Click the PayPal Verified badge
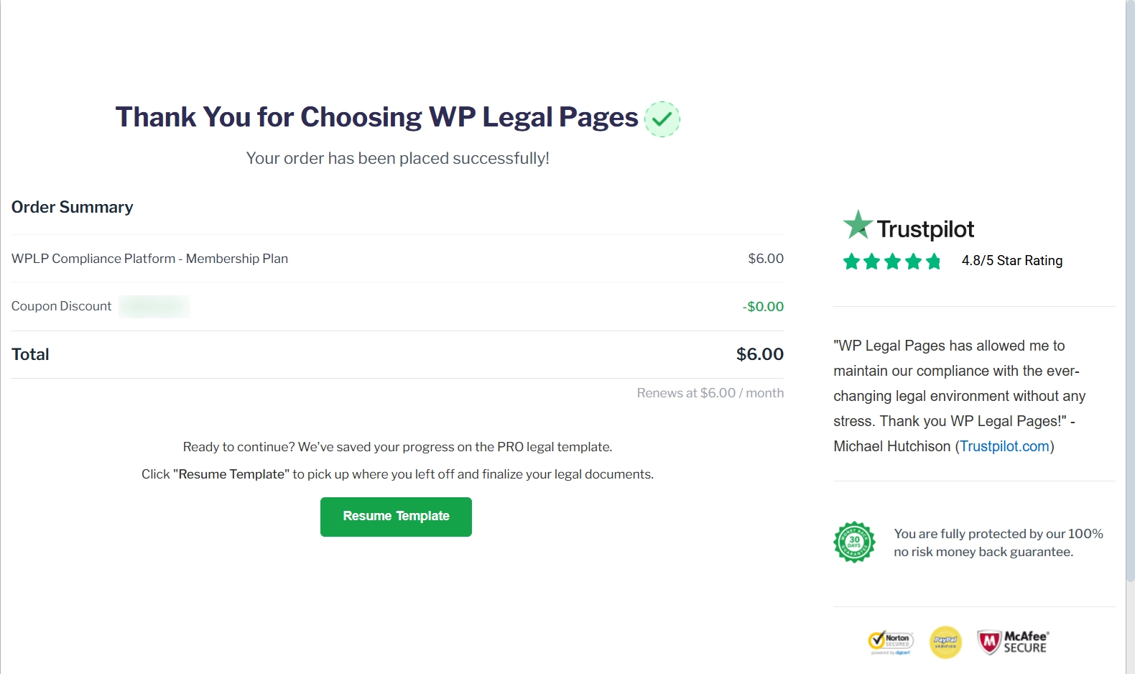The height and width of the screenshot is (674, 1135). [x=945, y=642]
